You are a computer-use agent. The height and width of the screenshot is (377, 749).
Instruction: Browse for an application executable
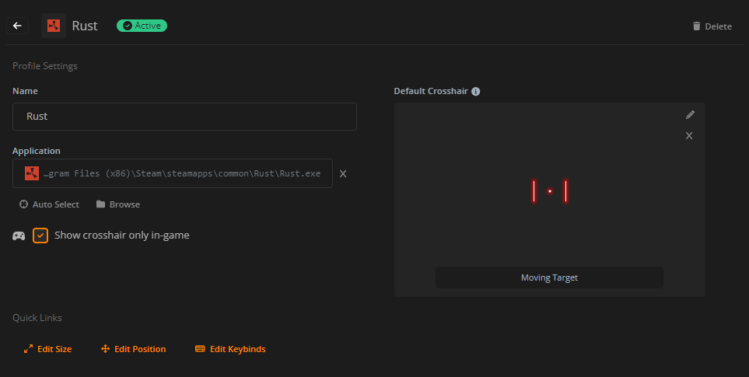pos(118,204)
